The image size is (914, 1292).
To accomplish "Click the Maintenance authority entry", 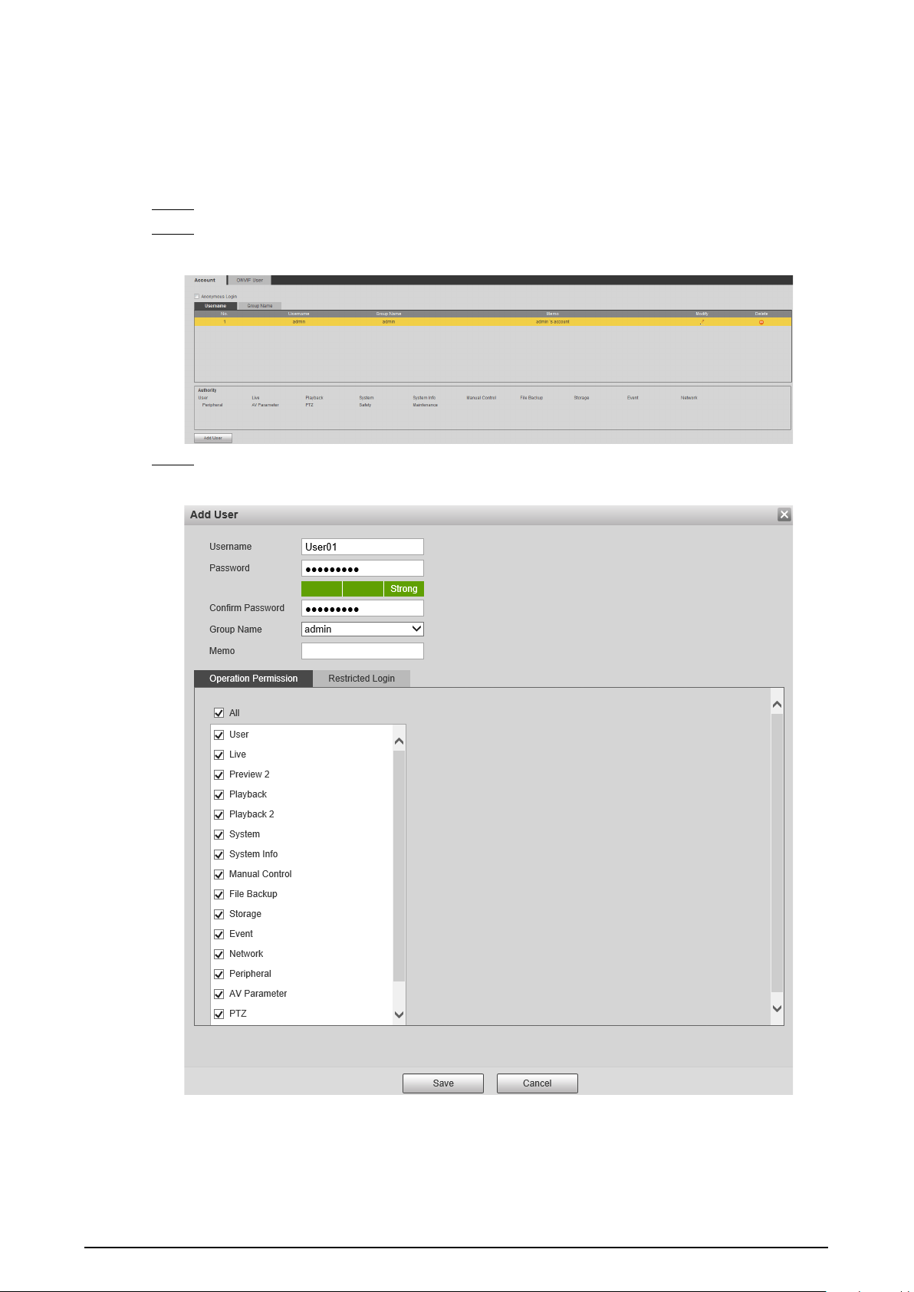I will click(x=425, y=405).
